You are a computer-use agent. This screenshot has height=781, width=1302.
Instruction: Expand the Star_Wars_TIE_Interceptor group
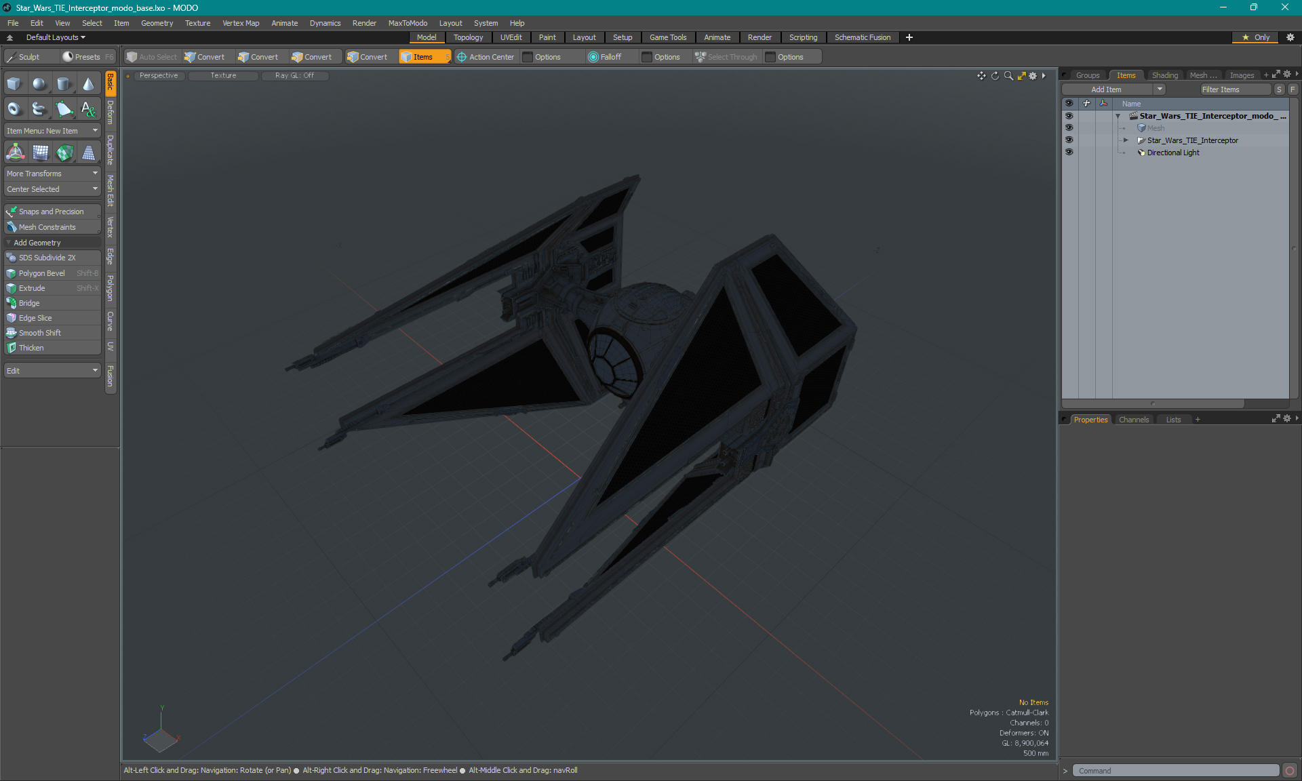[1126, 140]
